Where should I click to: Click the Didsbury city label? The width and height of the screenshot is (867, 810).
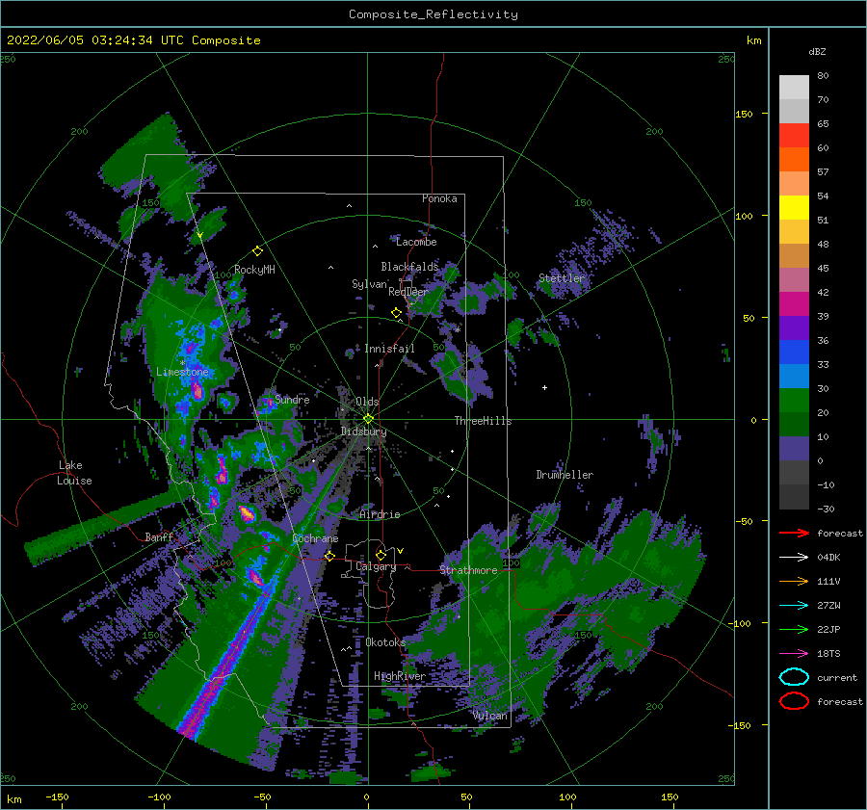(x=363, y=431)
